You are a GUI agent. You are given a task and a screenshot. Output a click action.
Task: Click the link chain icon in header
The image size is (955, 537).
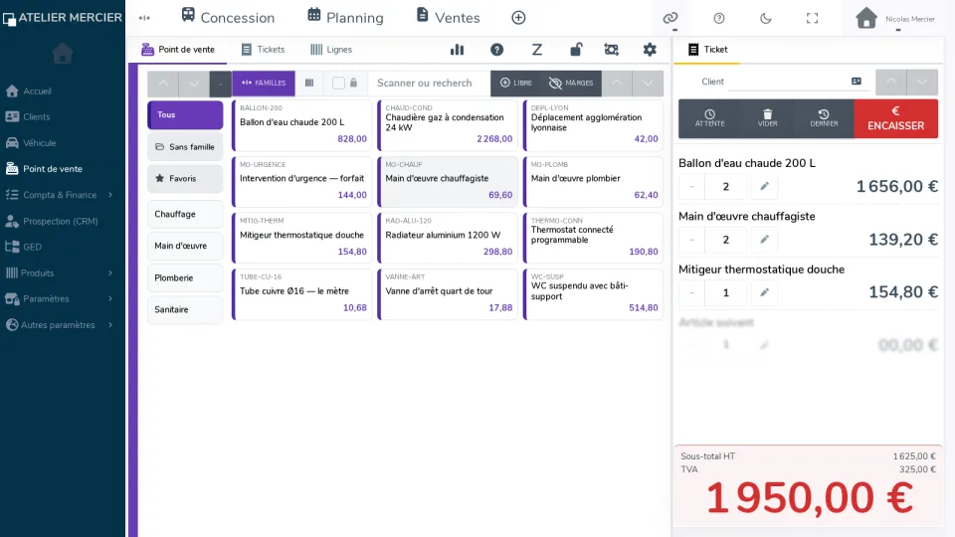[669, 18]
